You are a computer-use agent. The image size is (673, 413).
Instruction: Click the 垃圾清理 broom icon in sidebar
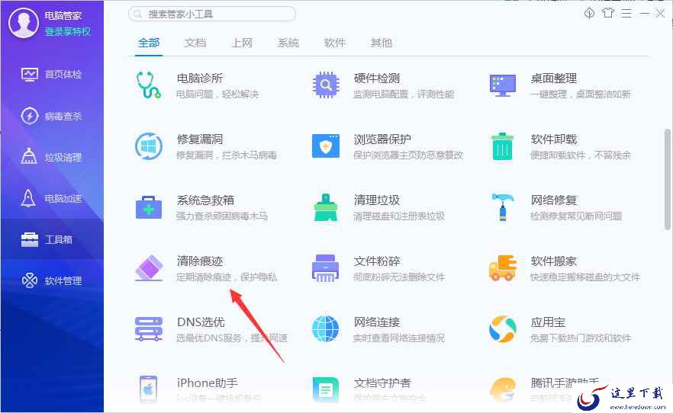29,157
